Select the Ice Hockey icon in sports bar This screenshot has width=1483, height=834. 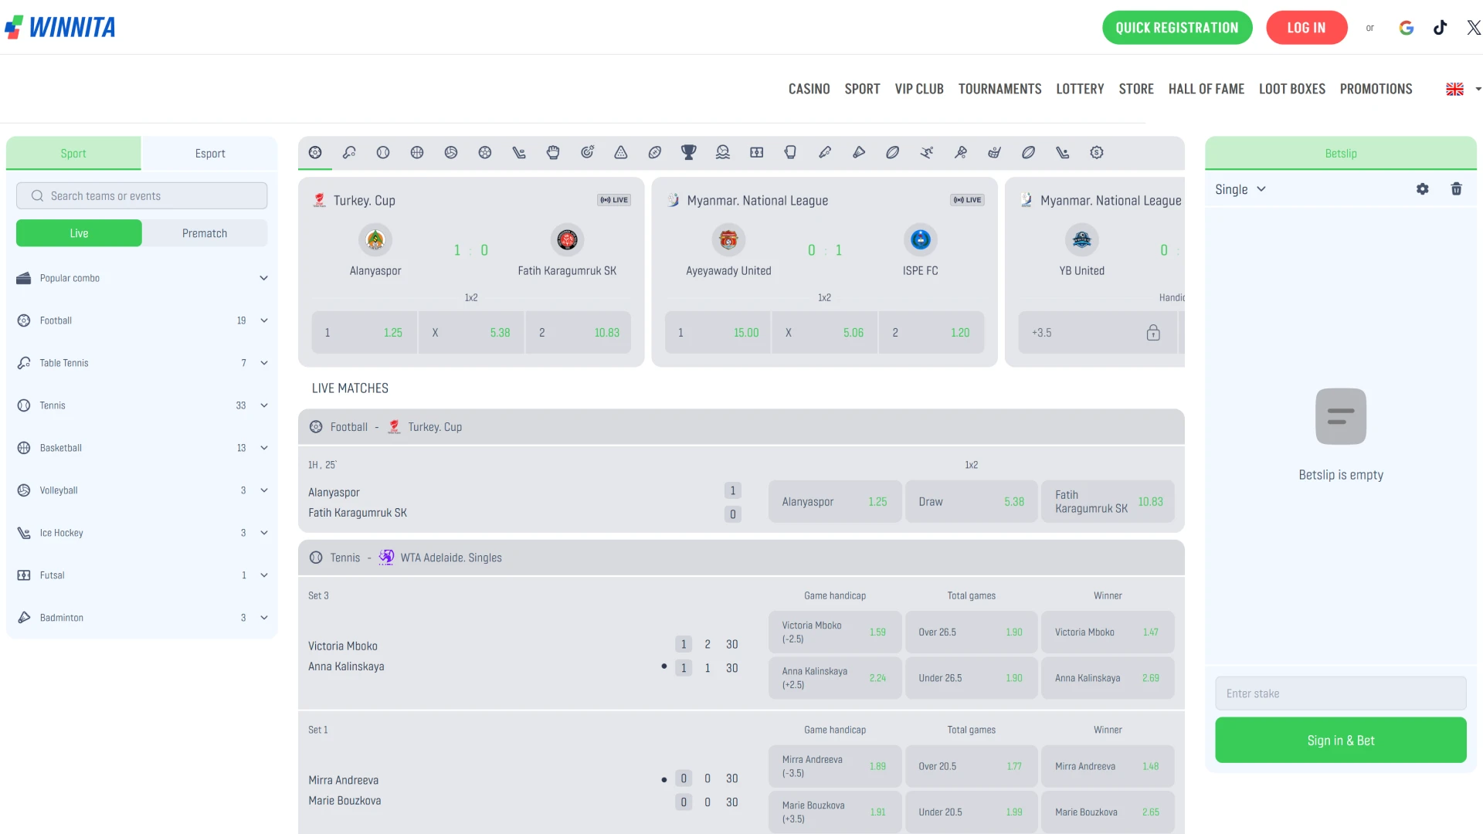pos(519,152)
